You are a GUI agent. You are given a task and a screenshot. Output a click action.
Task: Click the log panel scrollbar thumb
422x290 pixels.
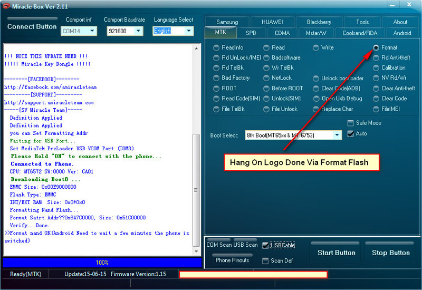196,190
